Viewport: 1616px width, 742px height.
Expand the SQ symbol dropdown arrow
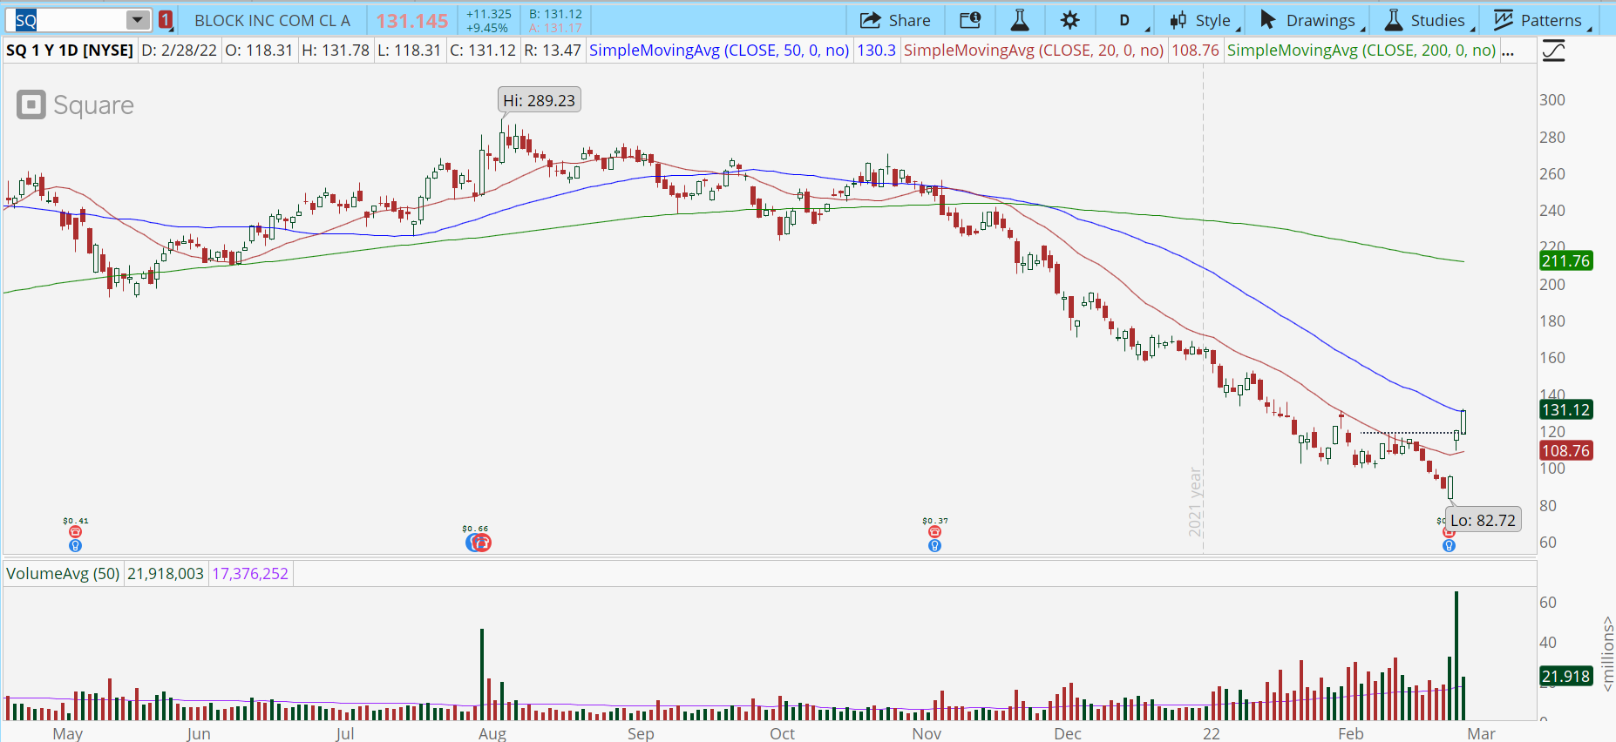(x=138, y=20)
